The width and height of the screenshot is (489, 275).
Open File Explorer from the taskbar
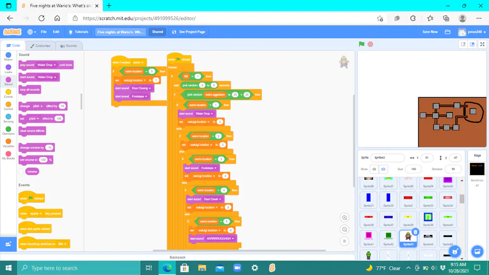click(202, 268)
